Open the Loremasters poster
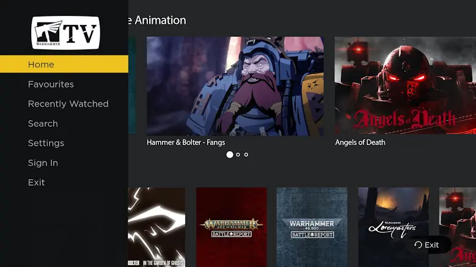The width and height of the screenshot is (476, 267). pyautogui.click(x=394, y=227)
